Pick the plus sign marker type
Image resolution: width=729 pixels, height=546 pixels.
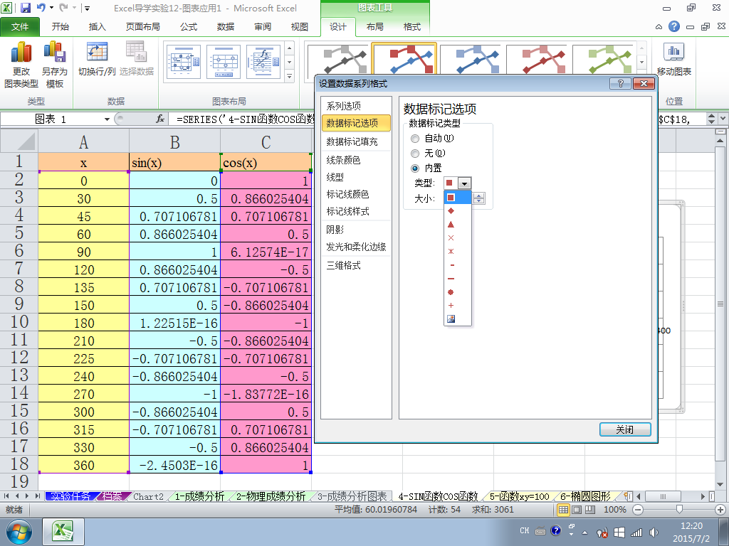click(451, 306)
